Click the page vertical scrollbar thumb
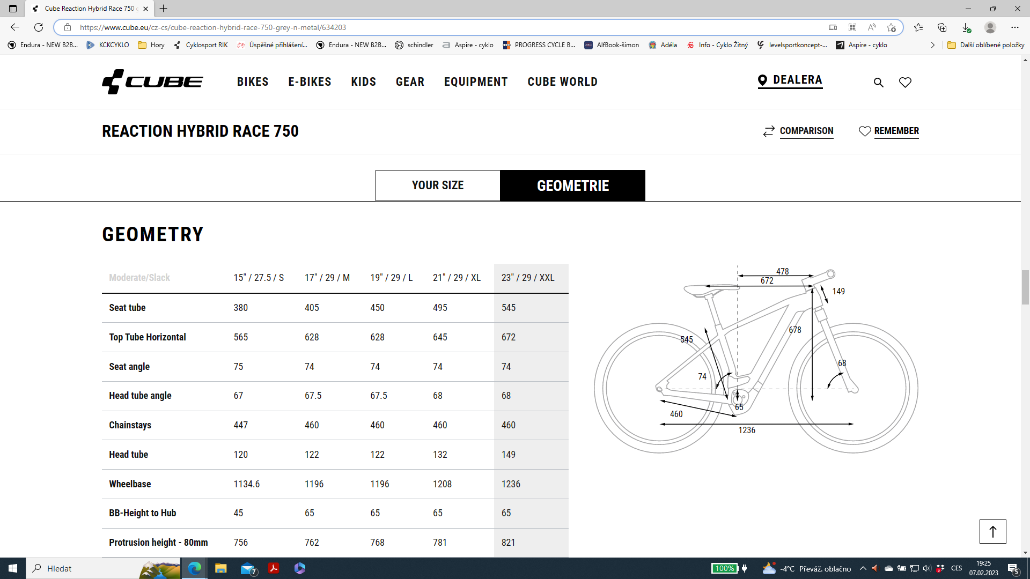 pyautogui.click(x=1025, y=287)
